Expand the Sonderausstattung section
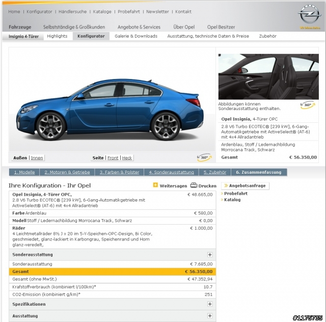 [210, 255]
